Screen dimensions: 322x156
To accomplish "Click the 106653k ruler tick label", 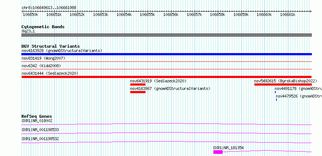I will tap(101, 14).
